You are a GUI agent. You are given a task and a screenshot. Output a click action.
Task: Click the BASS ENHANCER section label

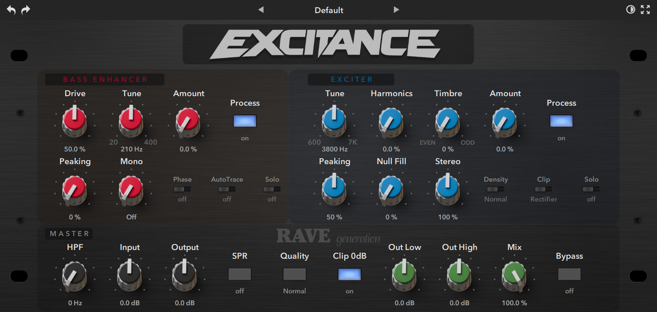pos(105,79)
